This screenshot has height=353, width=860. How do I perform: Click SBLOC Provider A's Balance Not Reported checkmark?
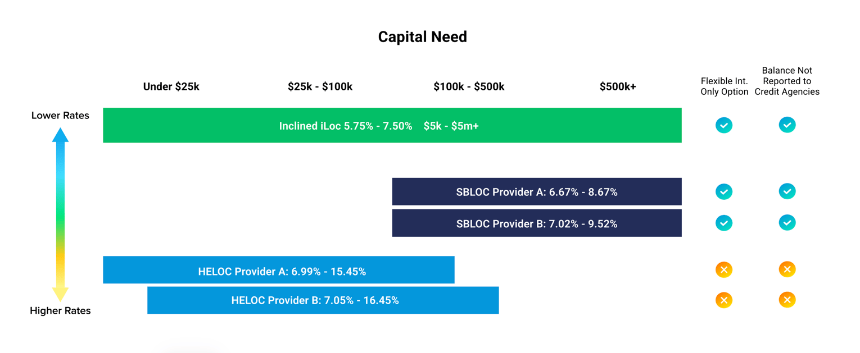(x=787, y=191)
